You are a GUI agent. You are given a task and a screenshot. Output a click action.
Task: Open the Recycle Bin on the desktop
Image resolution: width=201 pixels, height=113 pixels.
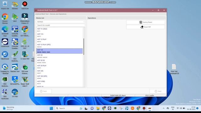[5, 5]
